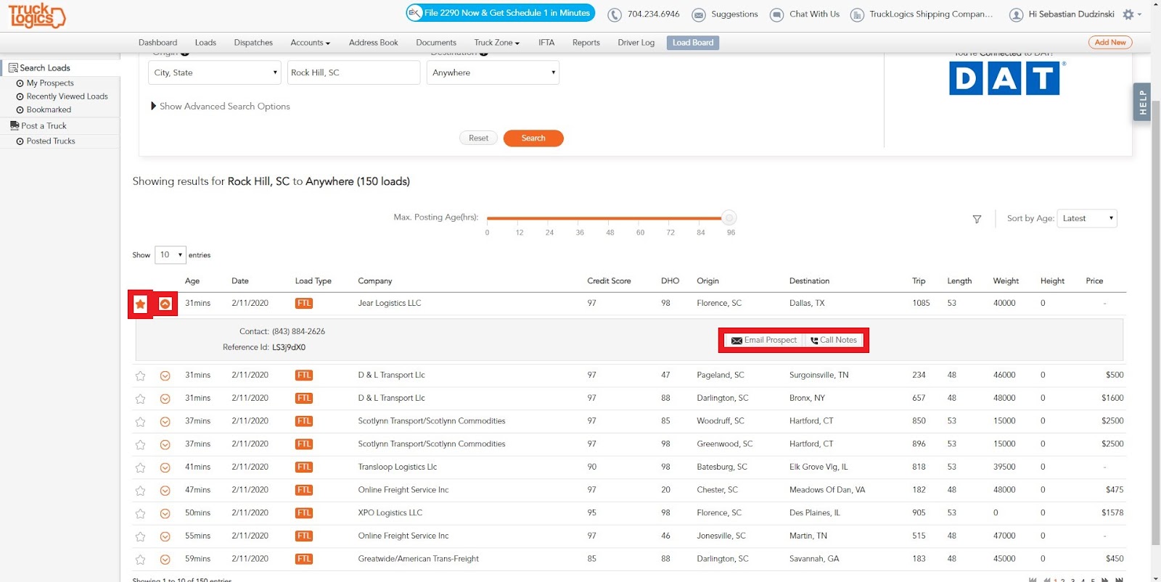Viewport: 1161px width, 582px height.
Task: Star the Jonesville, SC to Martin, TN load
Action: (x=141, y=537)
